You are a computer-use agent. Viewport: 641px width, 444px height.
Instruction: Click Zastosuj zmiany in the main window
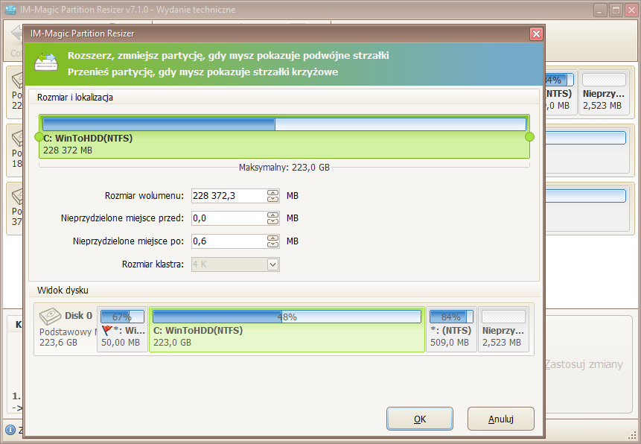584,364
